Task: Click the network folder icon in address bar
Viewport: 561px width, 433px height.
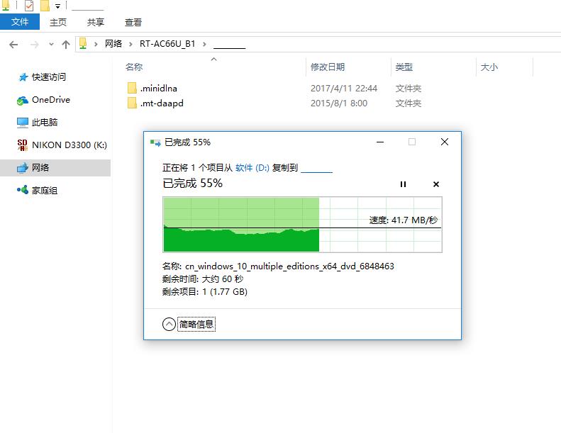Action: tap(83, 44)
